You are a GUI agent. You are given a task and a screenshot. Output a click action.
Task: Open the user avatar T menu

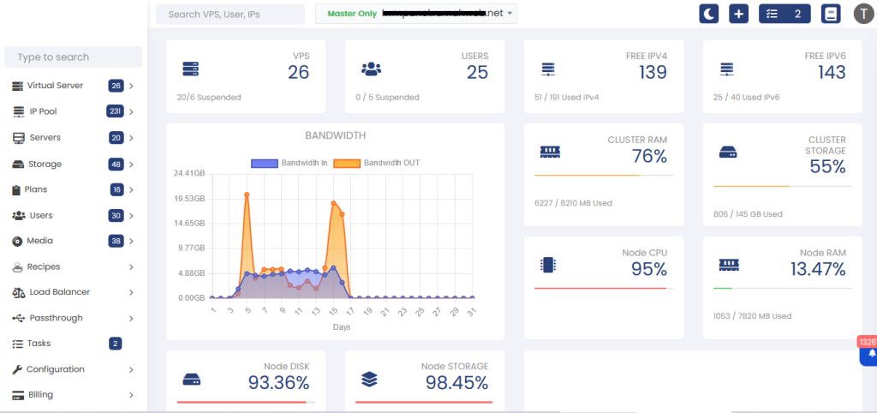click(x=864, y=14)
